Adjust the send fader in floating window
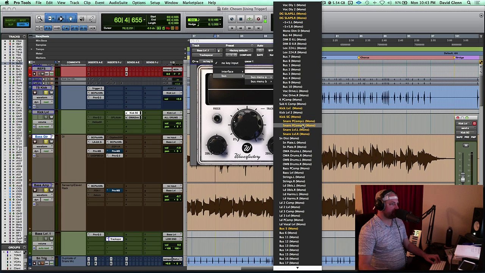The height and width of the screenshot is (273, 485). (x=462, y=177)
